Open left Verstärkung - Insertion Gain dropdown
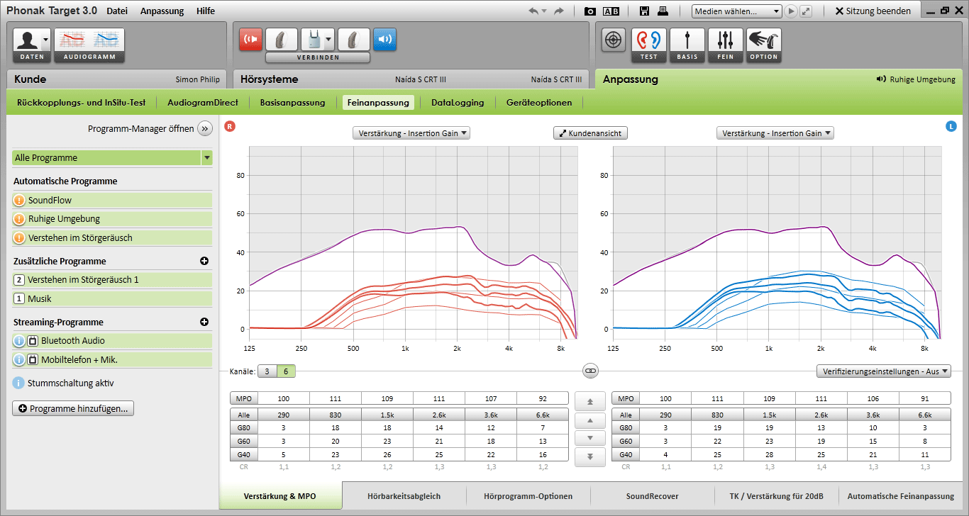 coord(775,133)
